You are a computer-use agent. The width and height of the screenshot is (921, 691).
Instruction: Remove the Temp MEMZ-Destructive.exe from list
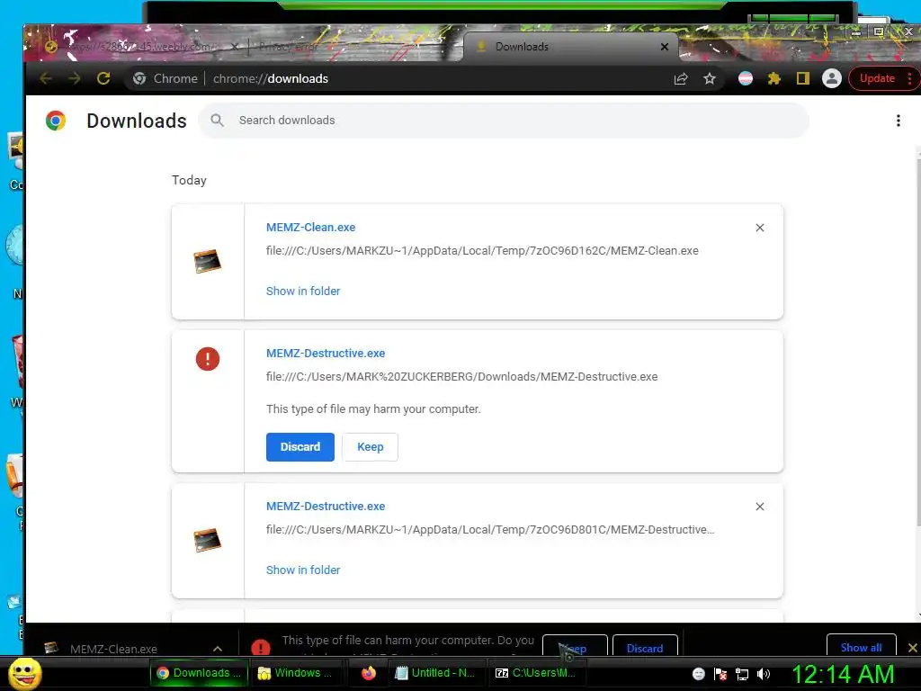(759, 507)
